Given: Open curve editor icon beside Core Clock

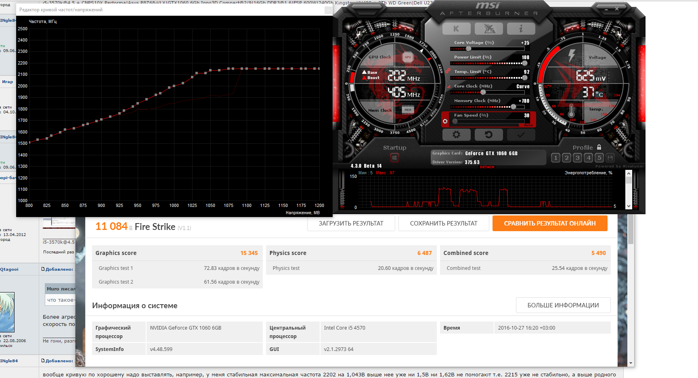Looking at the screenshot, I should [448, 86].
